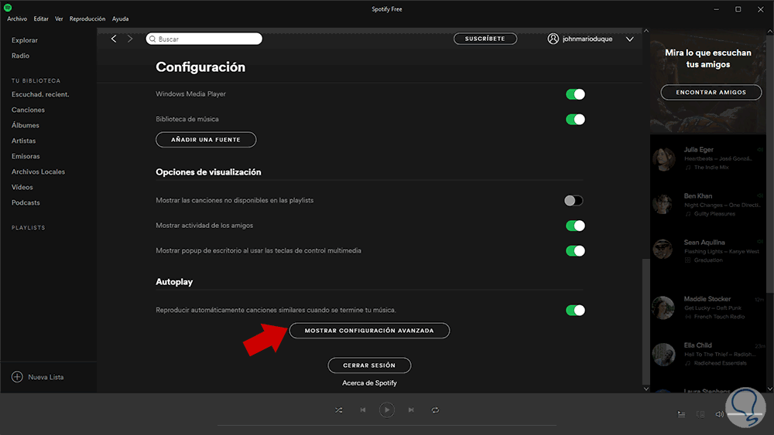Viewport: 774px width, 435px height.
Task: Open Ella Child's friend avatar
Action: point(663,354)
